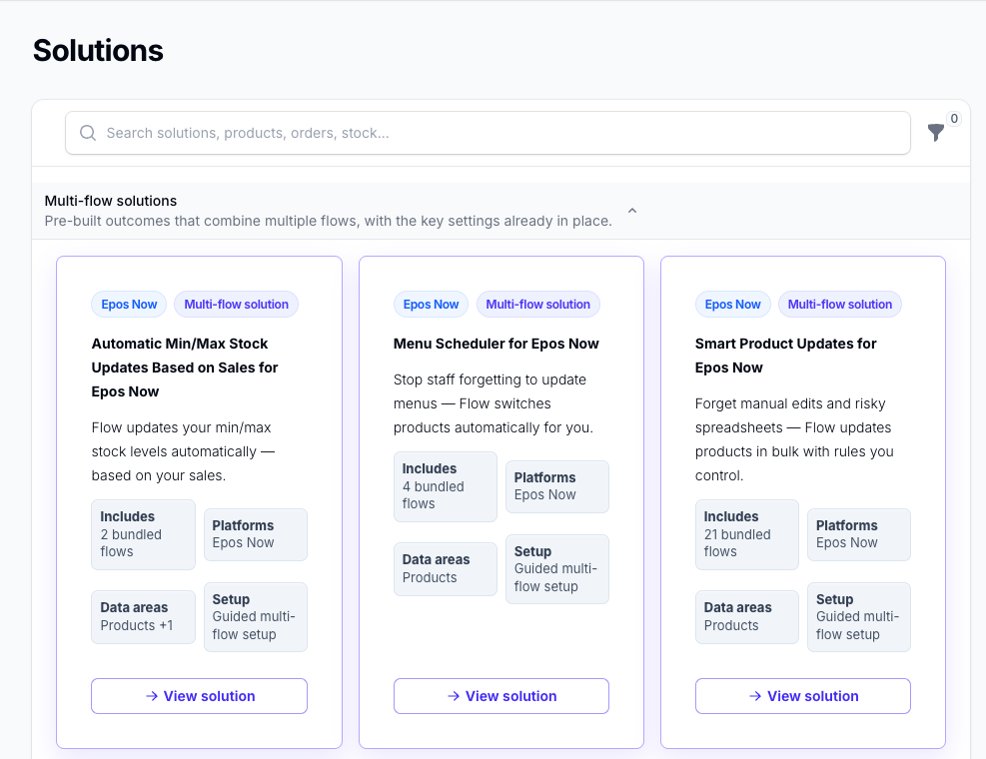Click the 'Stop staff forgetting to update menus' description
Image resolution: width=986 pixels, height=759 pixels.
493,403
